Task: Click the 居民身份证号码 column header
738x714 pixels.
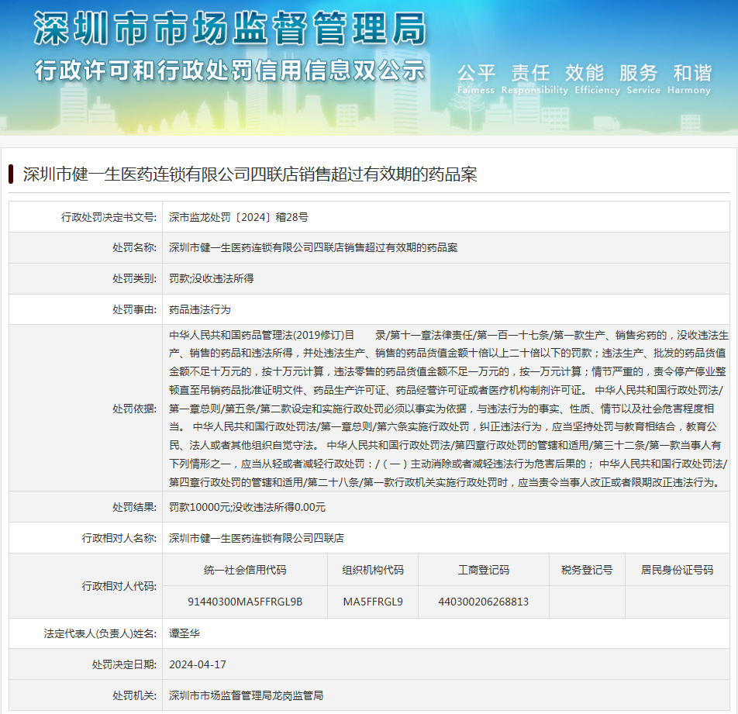Action: coord(677,570)
